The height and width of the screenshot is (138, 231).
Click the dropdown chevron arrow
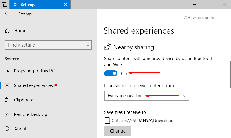[x=184, y=96]
